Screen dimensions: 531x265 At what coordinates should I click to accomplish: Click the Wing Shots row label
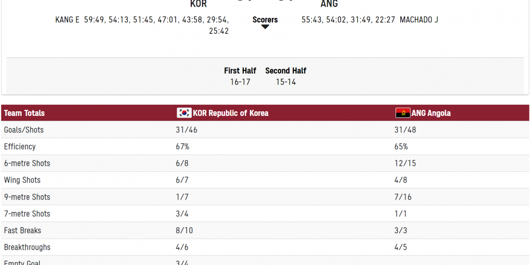[x=22, y=180]
